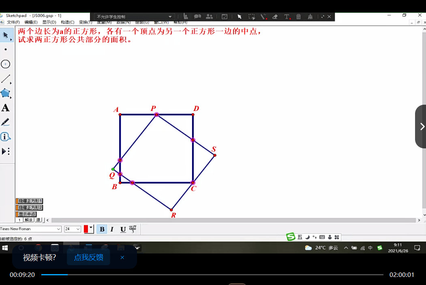Select the Information tool
This screenshot has width=426, height=285.
5,137
